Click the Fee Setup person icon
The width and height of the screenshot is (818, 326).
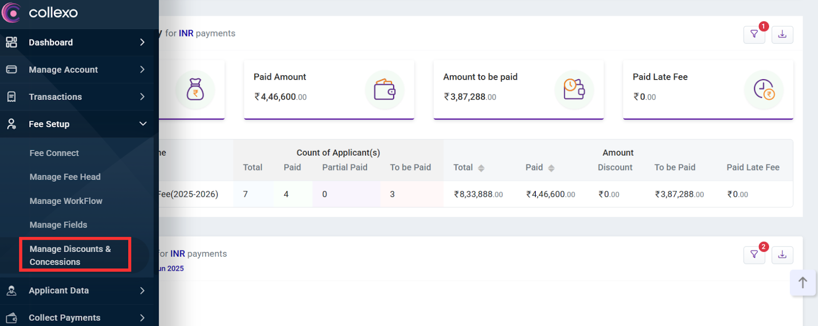tap(11, 124)
